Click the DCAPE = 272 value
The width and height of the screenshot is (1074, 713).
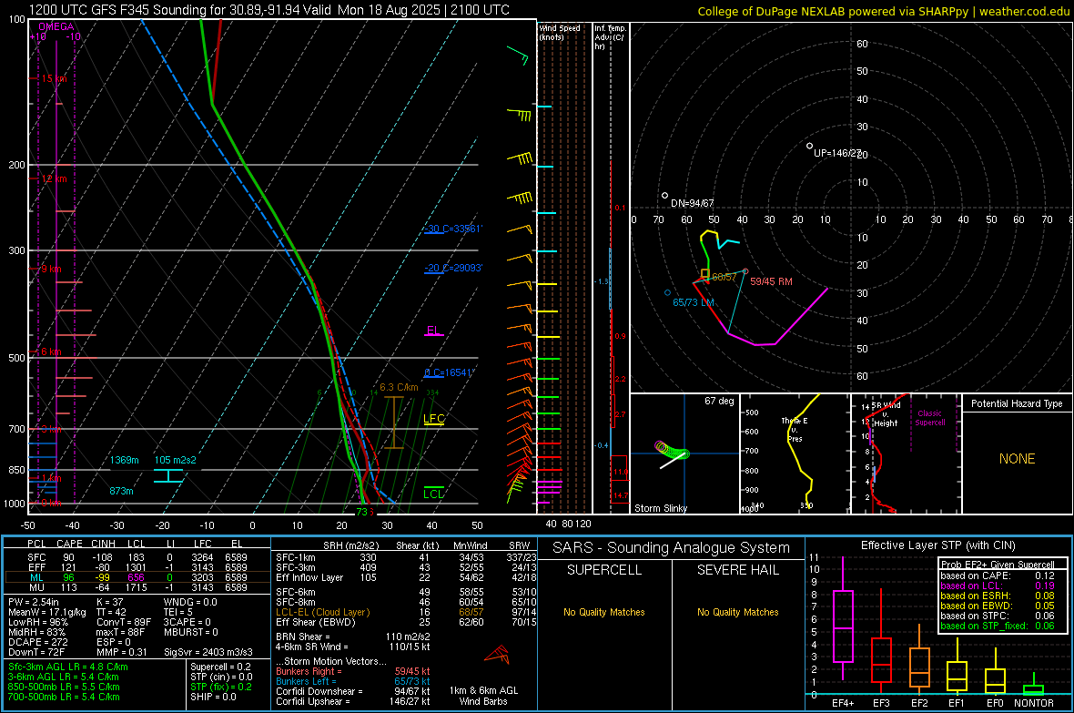tap(37, 642)
